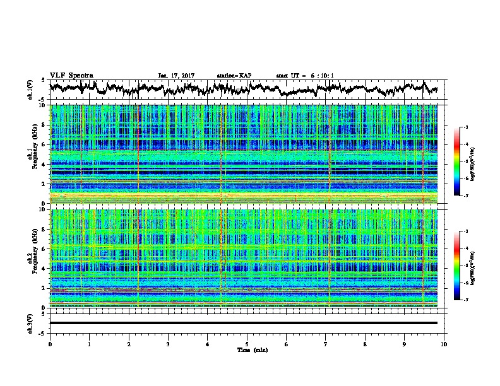
Task: Click the "-5" lower tick of ch.3(V) axis
Action: pos(42,334)
